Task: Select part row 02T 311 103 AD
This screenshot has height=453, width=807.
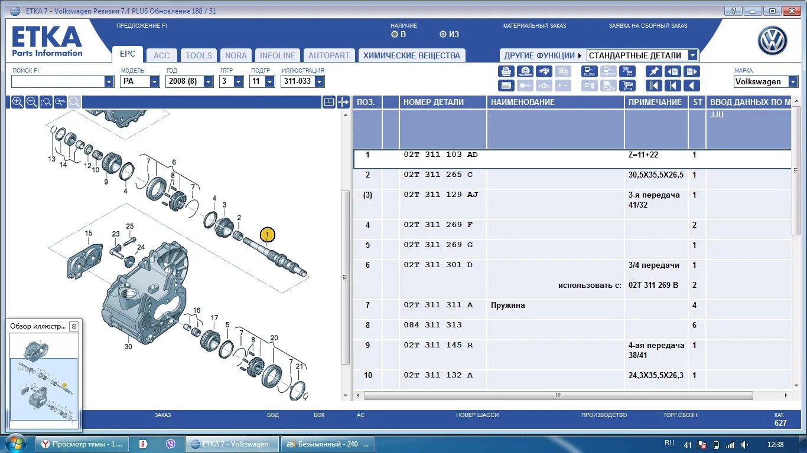Action: [x=572, y=159]
